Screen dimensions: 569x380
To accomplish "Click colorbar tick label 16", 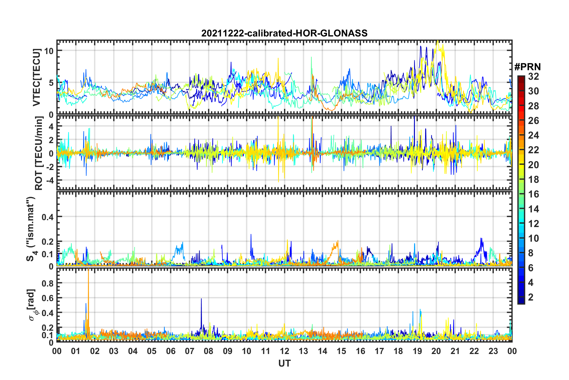I will pyautogui.click(x=533, y=194).
